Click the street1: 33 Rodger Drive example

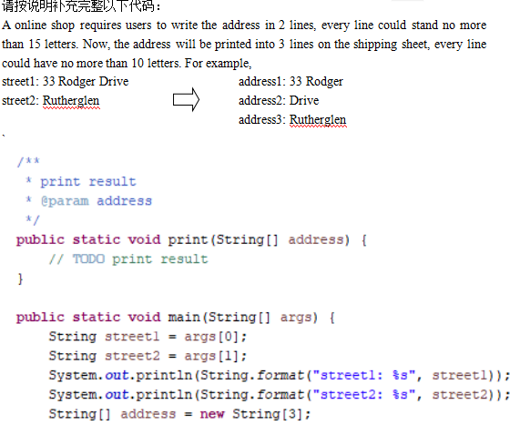coord(66,82)
